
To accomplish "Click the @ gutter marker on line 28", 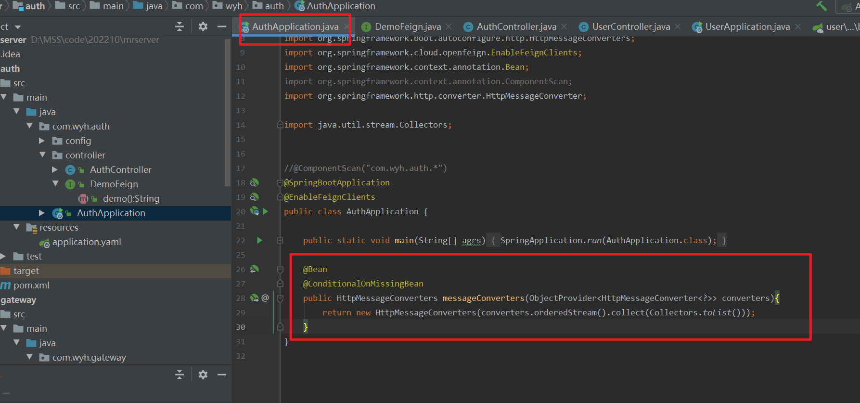I will click(265, 298).
